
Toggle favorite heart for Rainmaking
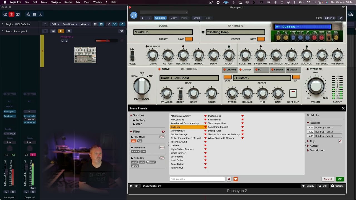point(242,120)
